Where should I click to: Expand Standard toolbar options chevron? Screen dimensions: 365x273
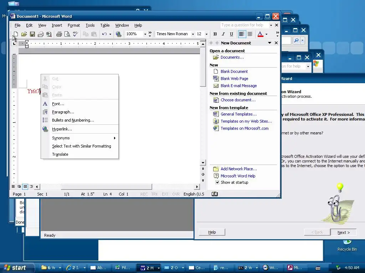150,34
